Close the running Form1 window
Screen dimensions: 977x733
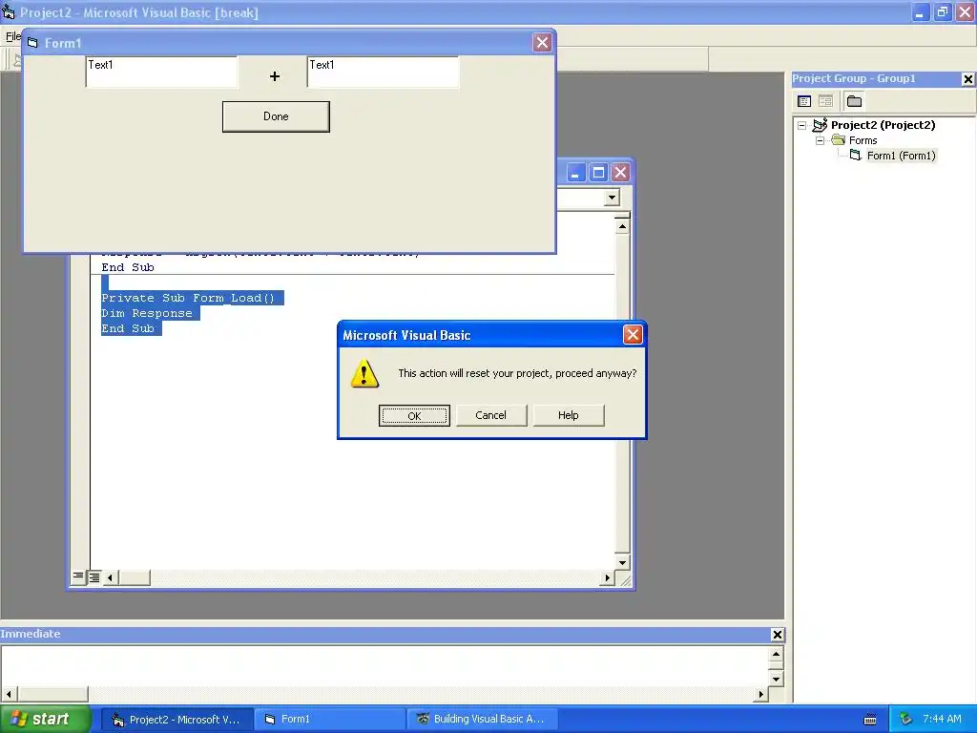click(x=542, y=42)
